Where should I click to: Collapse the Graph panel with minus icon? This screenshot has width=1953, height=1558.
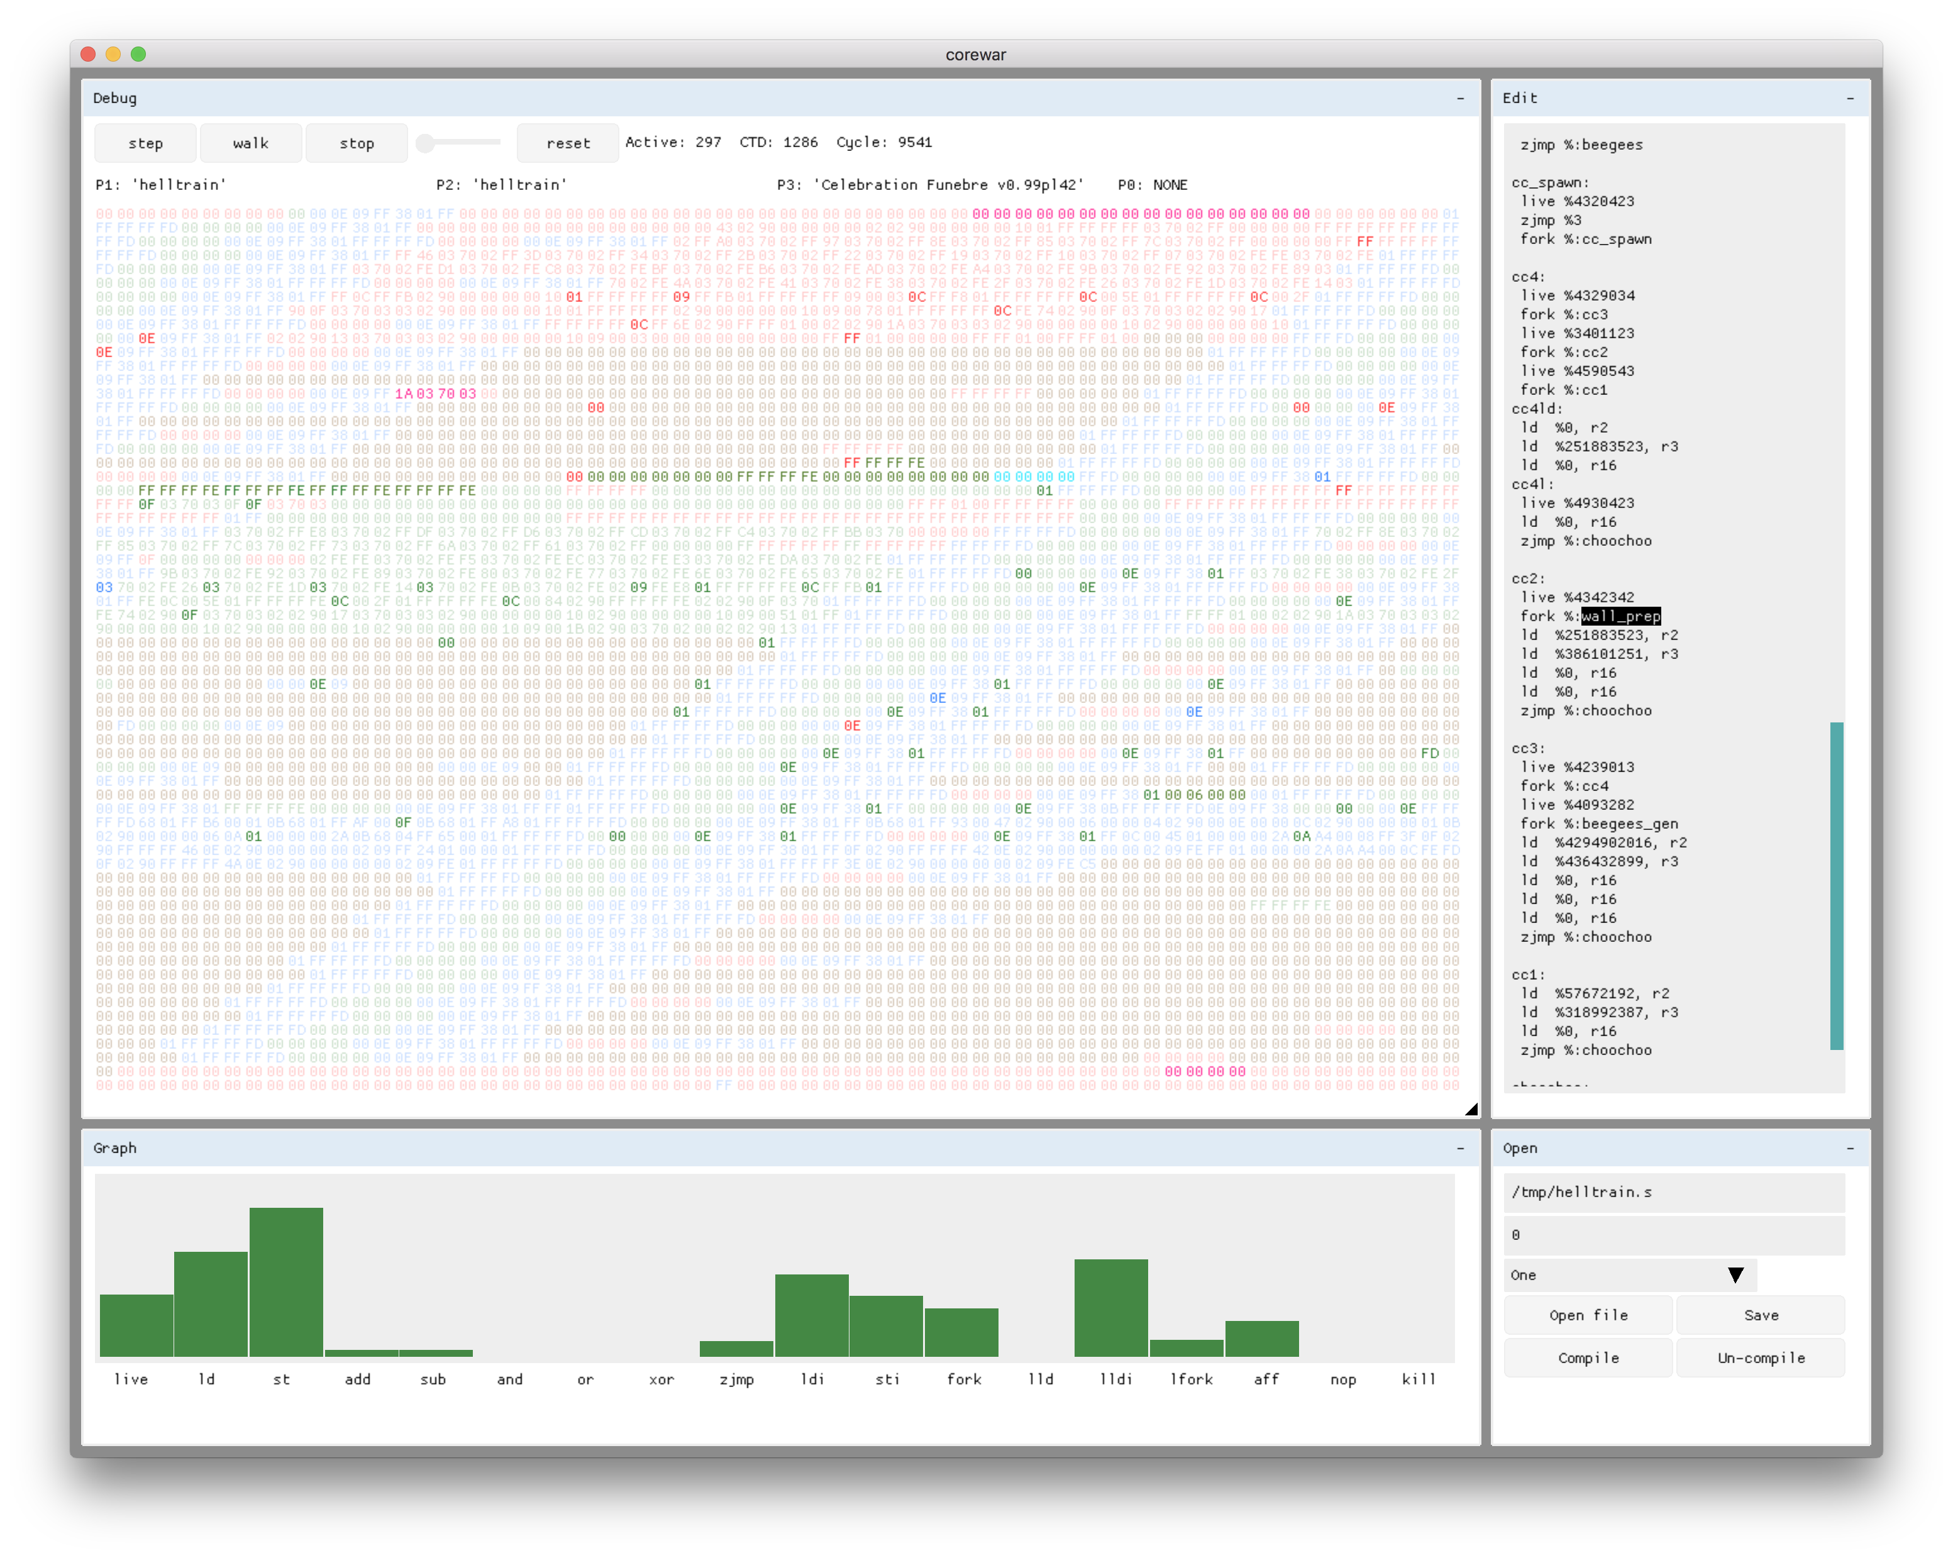click(x=1460, y=1147)
